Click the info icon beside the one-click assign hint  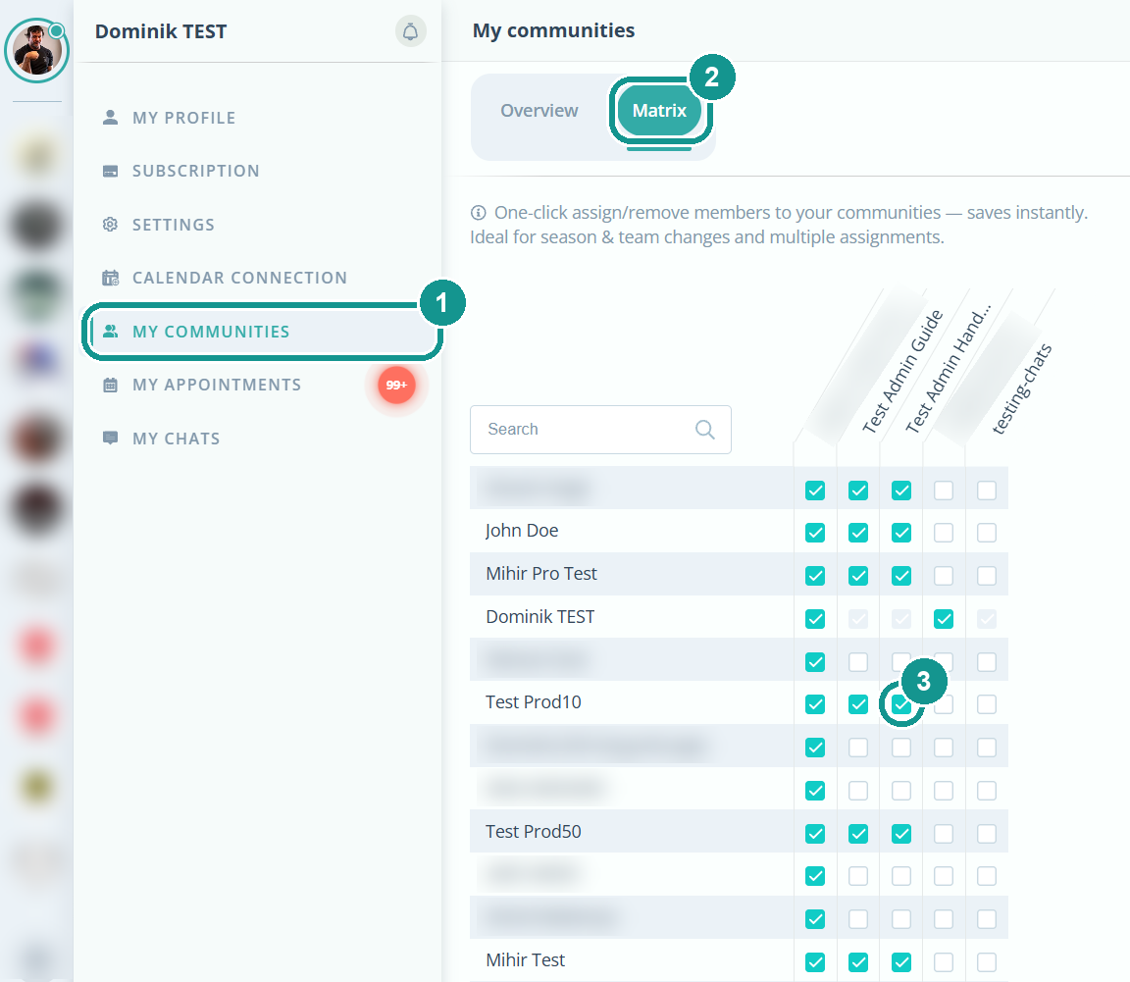[478, 213]
